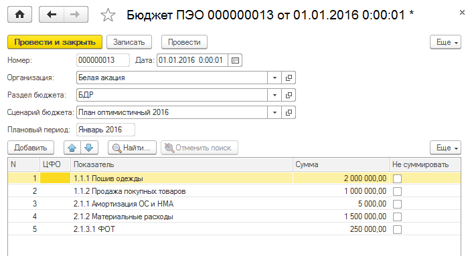This screenshot has width=472, height=256.
Task: Click the Плановый период field
Action: [106, 130]
